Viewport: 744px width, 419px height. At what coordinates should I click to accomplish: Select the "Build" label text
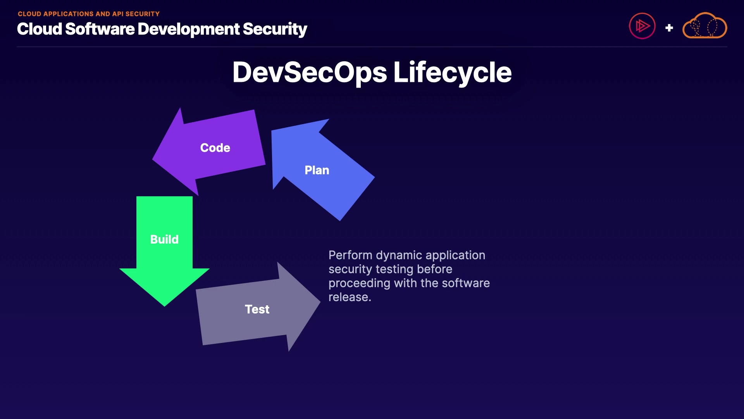click(x=164, y=239)
